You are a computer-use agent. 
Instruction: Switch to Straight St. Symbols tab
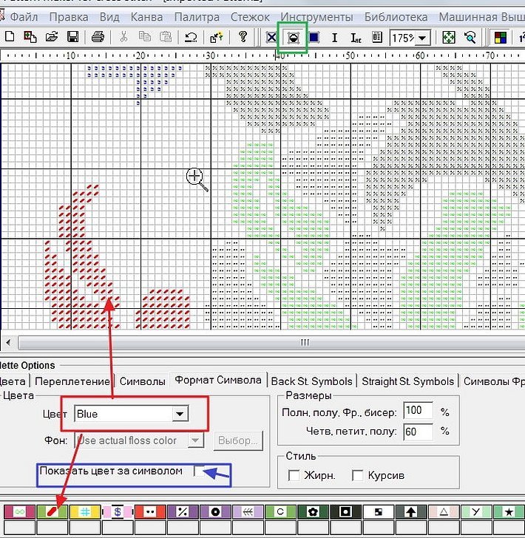[408, 381]
